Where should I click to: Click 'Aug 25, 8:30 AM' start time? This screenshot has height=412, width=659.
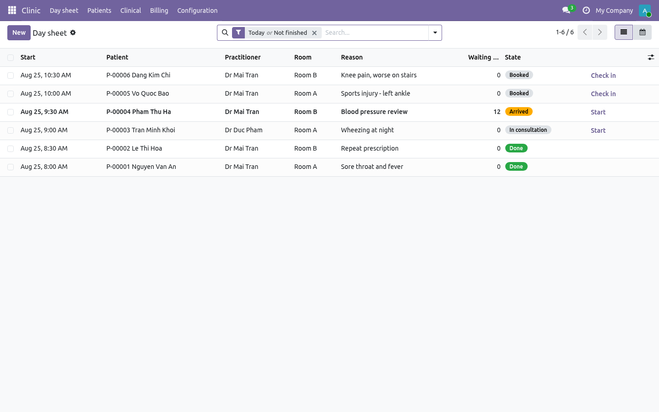click(x=44, y=148)
